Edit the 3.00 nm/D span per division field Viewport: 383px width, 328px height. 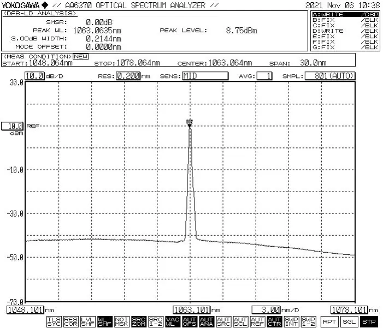point(266,310)
